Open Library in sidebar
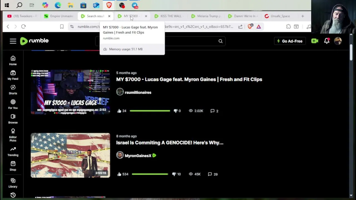This screenshot has width=356, height=200. [13, 183]
